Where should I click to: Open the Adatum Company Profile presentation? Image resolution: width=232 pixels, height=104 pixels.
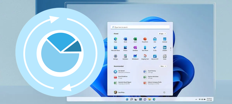[x=153, y=83]
